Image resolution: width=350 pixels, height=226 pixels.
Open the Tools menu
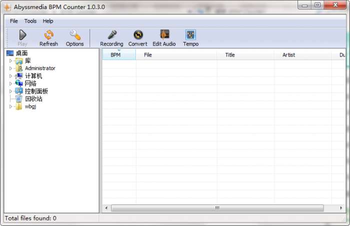(30, 21)
